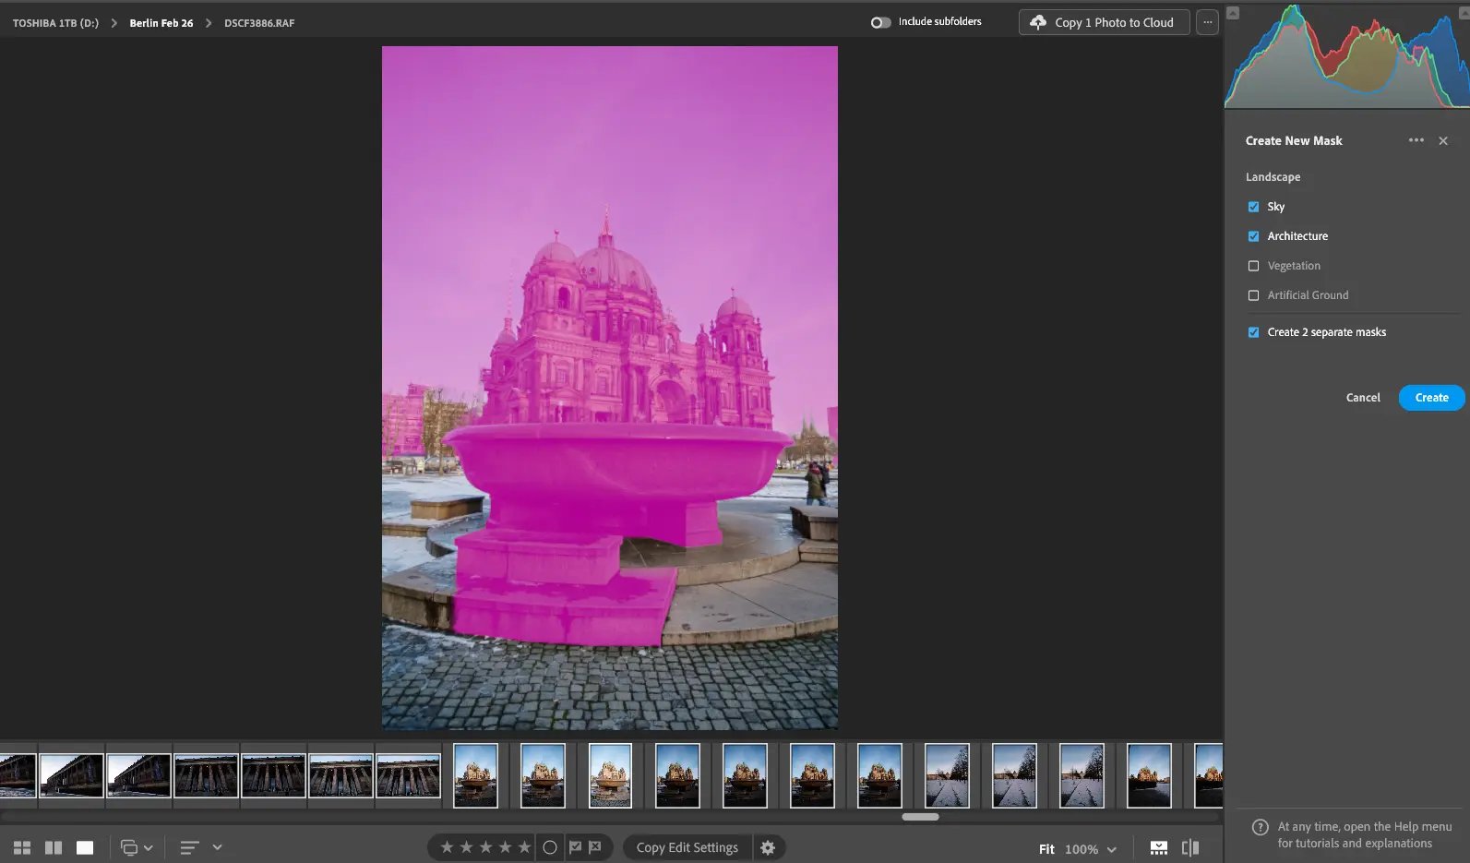1470x863 pixels.
Task: Set a one-star rating
Action: coord(447,847)
